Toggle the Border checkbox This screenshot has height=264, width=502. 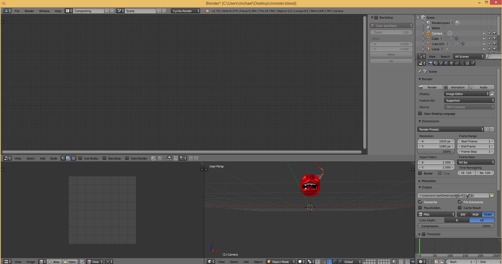[x=420, y=173]
